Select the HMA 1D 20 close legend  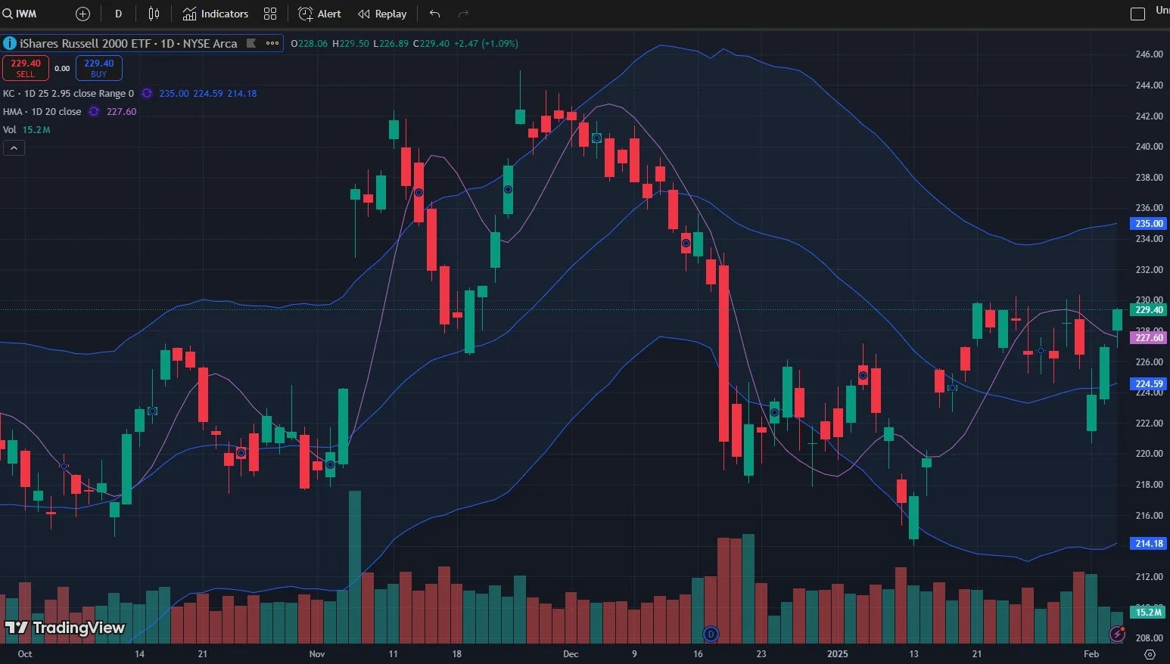pyautogui.click(x=42, y=112)
